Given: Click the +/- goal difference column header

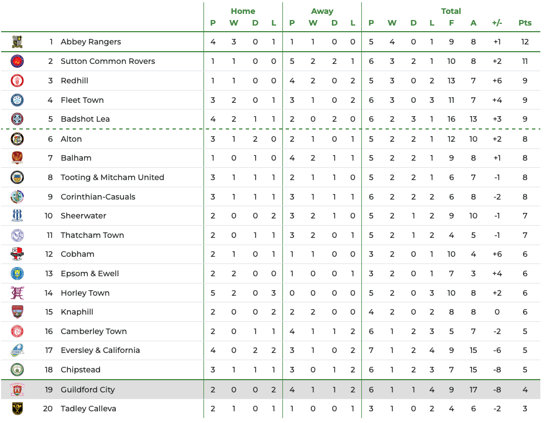Looking at the screenshot, I should [497, 23].
